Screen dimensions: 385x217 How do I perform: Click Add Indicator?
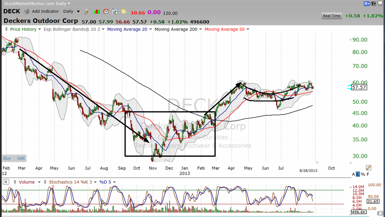(45, 11)
